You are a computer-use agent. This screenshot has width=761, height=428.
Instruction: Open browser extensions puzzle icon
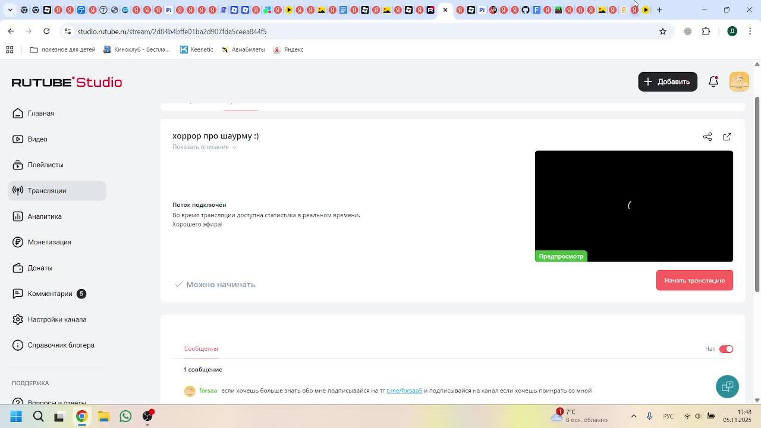[x=706, y=32]
